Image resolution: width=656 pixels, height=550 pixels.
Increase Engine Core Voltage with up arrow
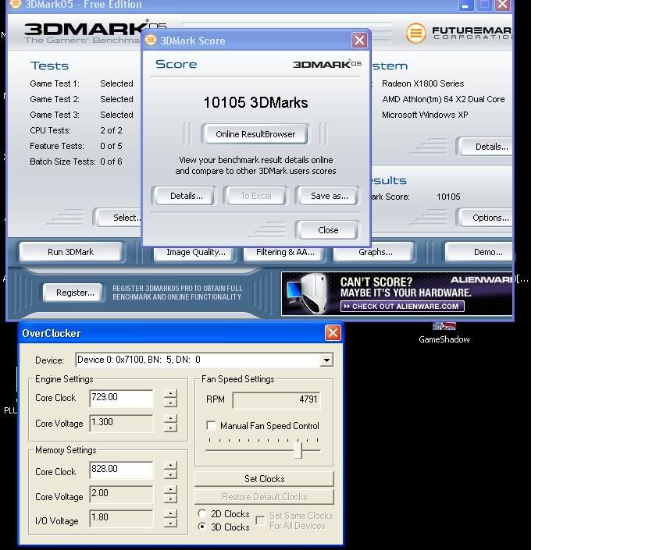pos(170,418)
